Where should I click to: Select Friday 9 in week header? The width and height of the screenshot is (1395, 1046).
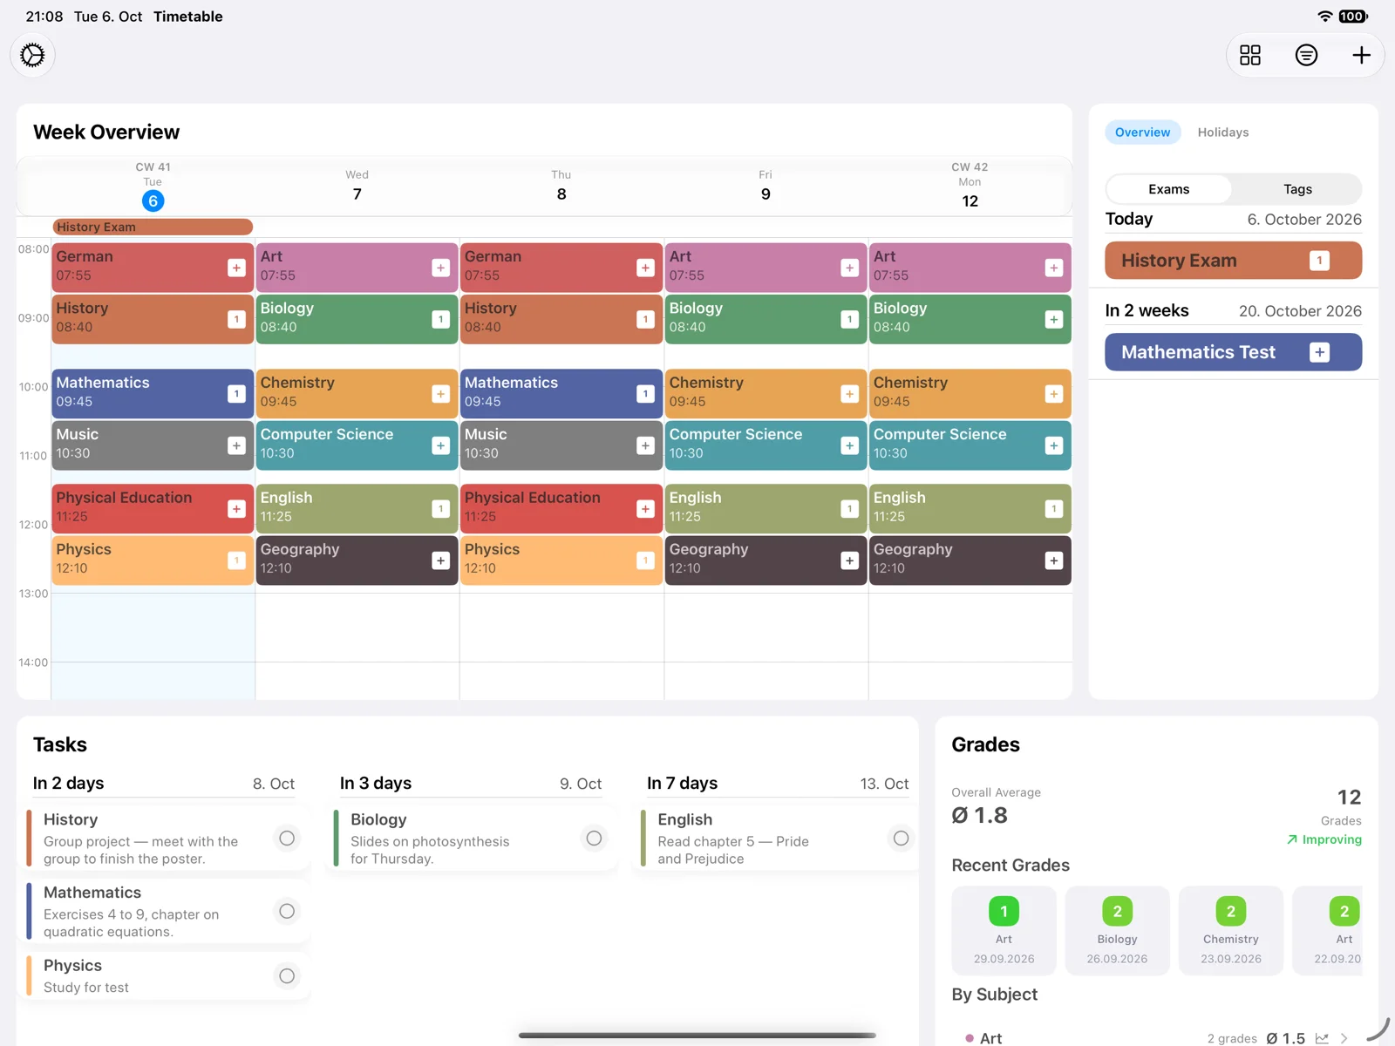766,194
